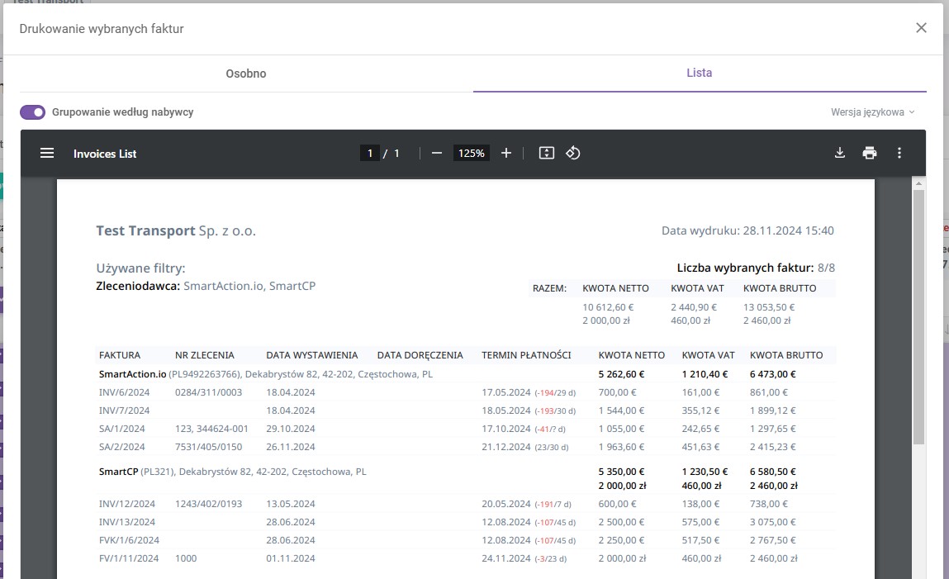This screenshot has width=949, height=579.
Task: Click total net amount 10 612,60 €
Action: click(x=608, y=307)
